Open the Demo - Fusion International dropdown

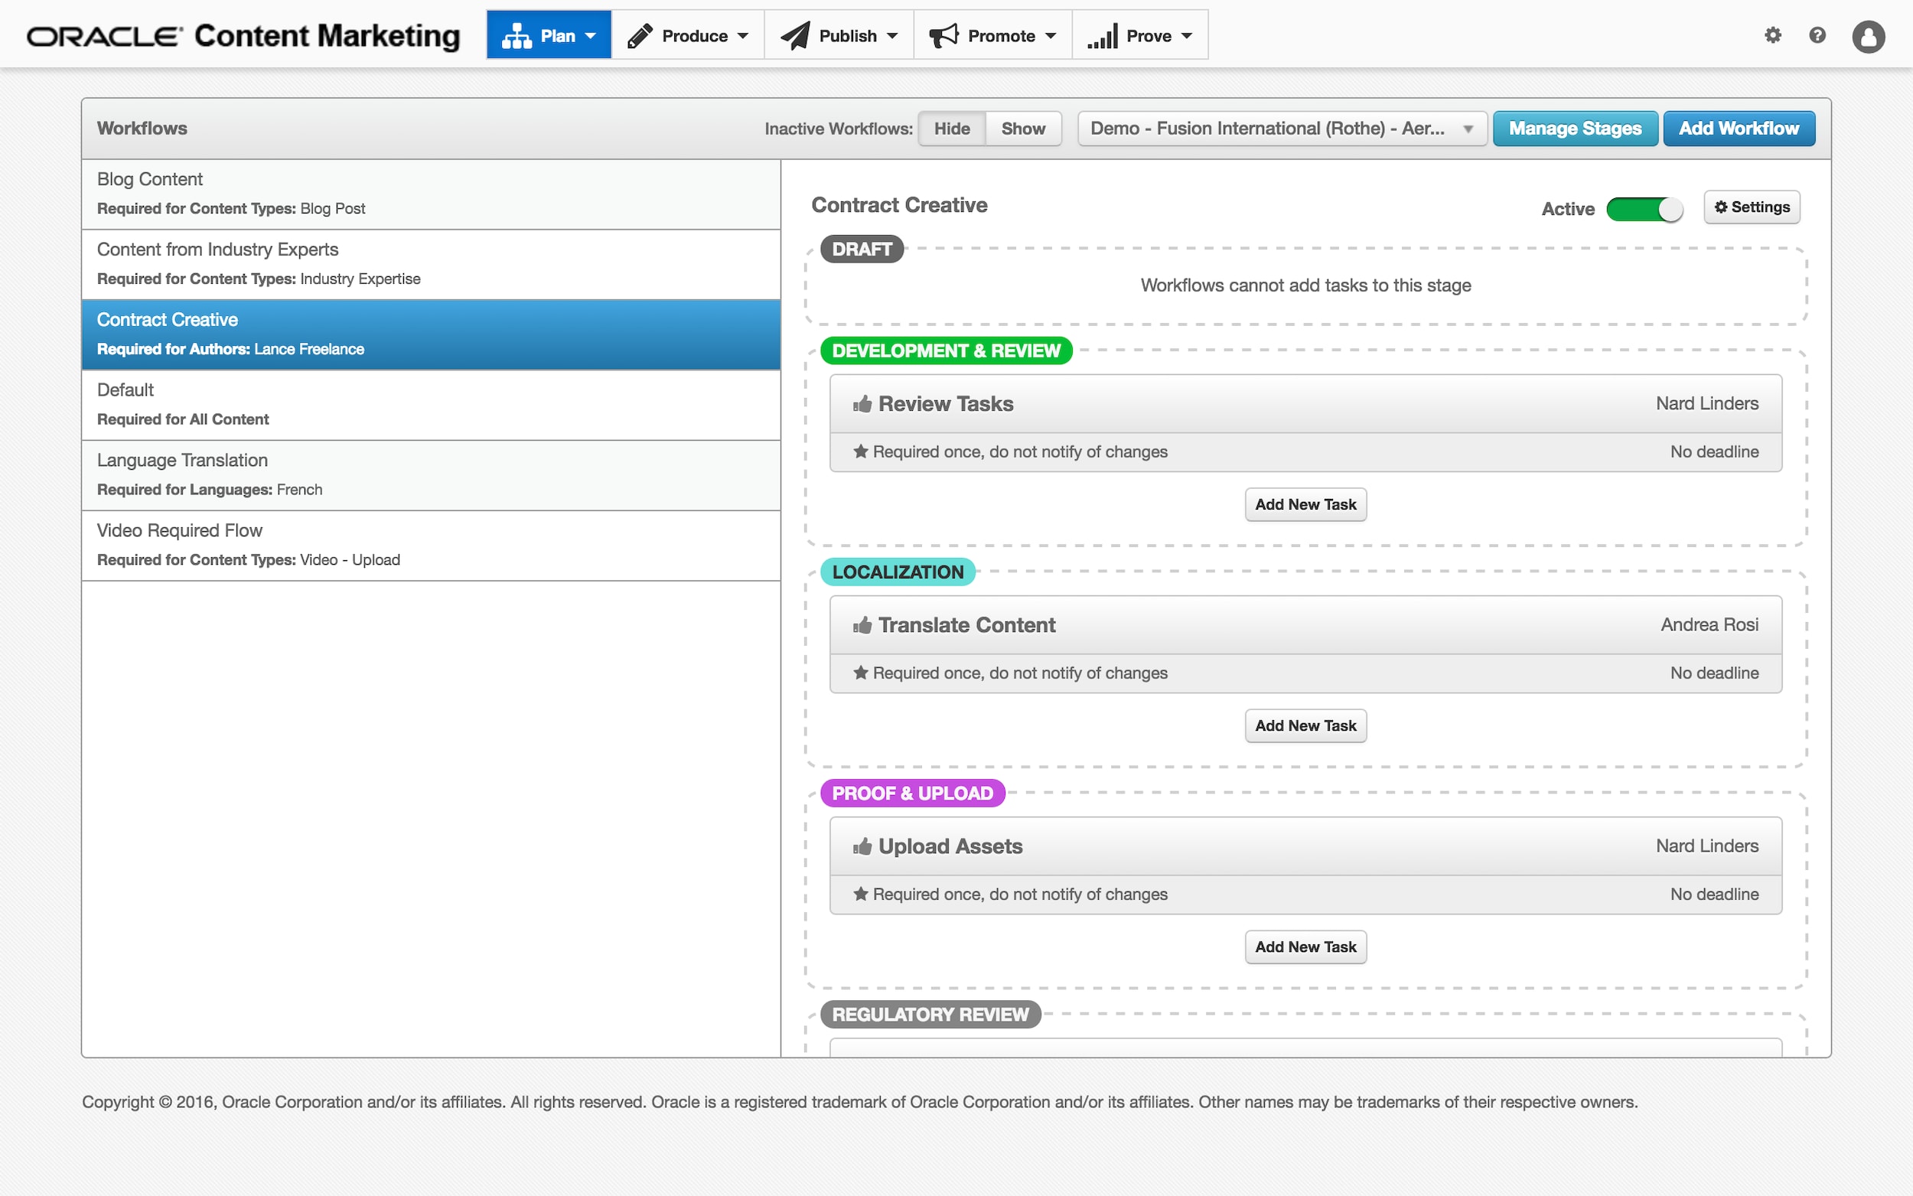point(1281,128)
